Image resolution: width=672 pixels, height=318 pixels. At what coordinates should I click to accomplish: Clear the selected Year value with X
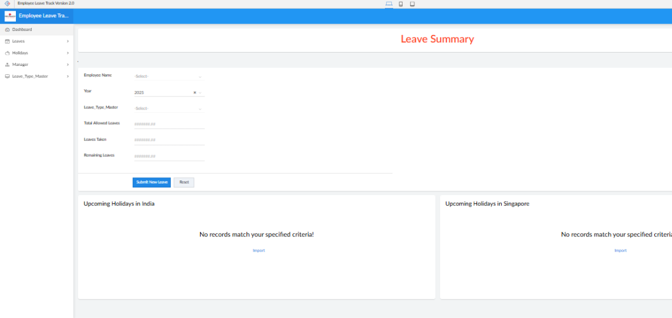(x=194, y=92)
